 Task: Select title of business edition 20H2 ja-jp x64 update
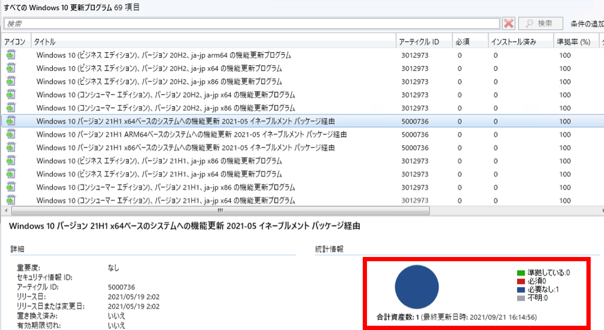(x=159, y=68)
